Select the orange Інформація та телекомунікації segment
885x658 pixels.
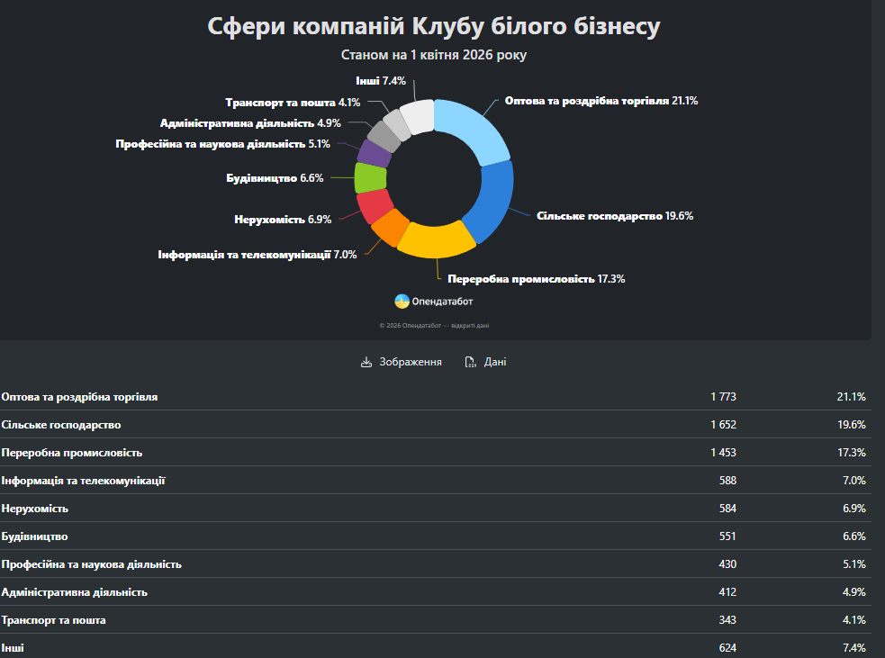pyautogui.click(x=388, y=228)
